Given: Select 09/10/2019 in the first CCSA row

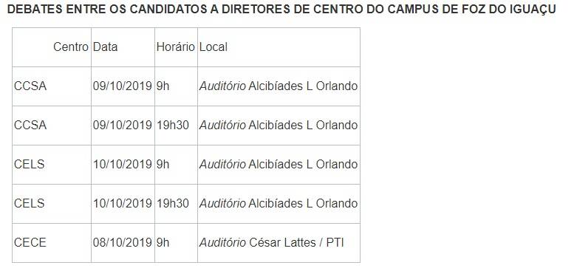Looking at the screenshot, I should [x=123, y=86].
